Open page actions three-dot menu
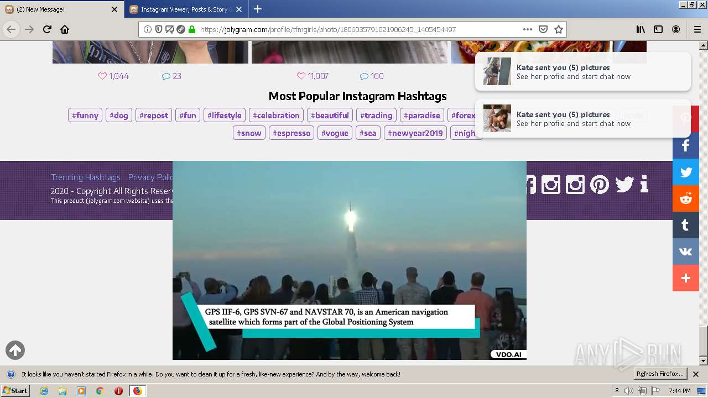The width and height of the screenshot is (708, 398). click(x=528, y=29)
